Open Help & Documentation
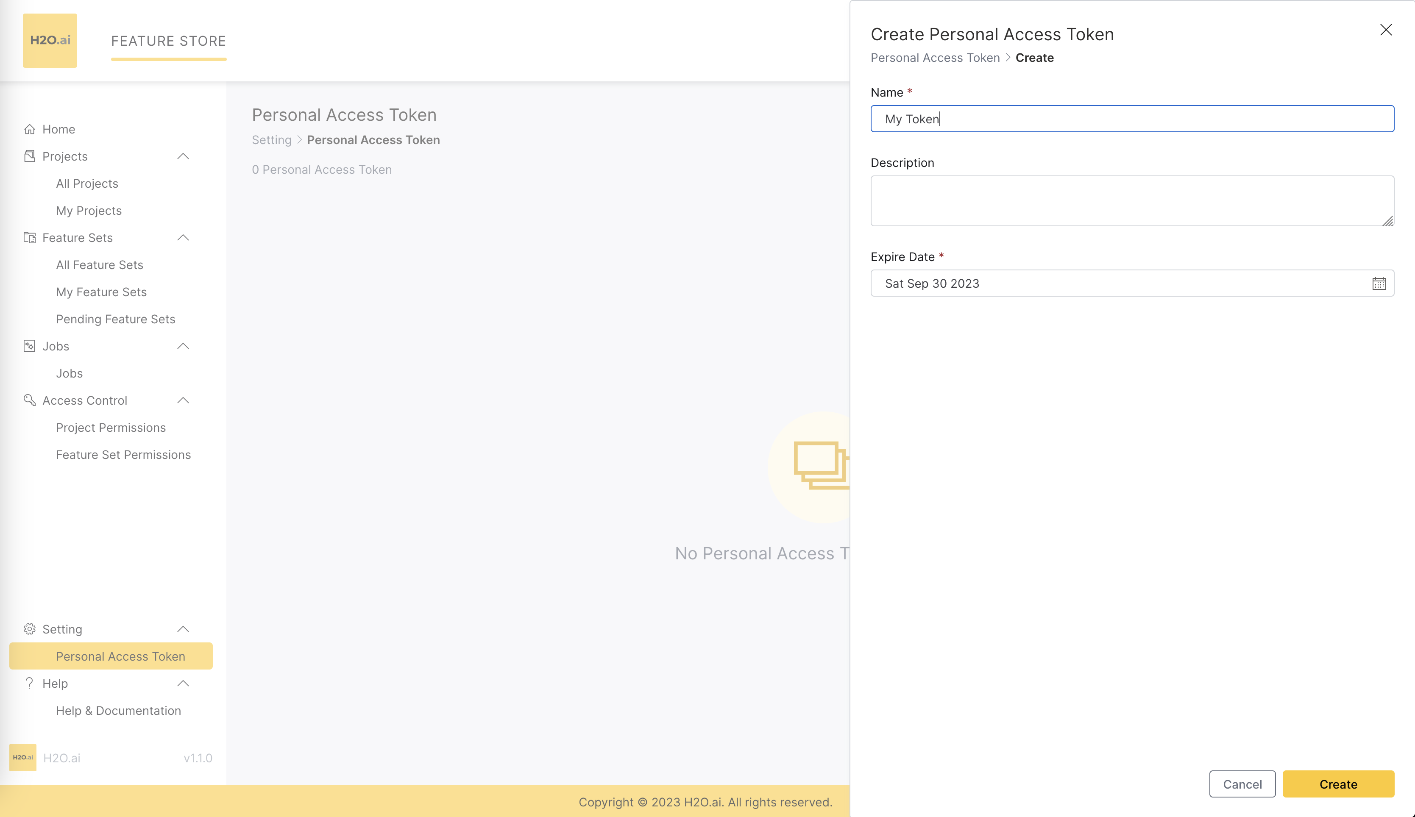 118,710
